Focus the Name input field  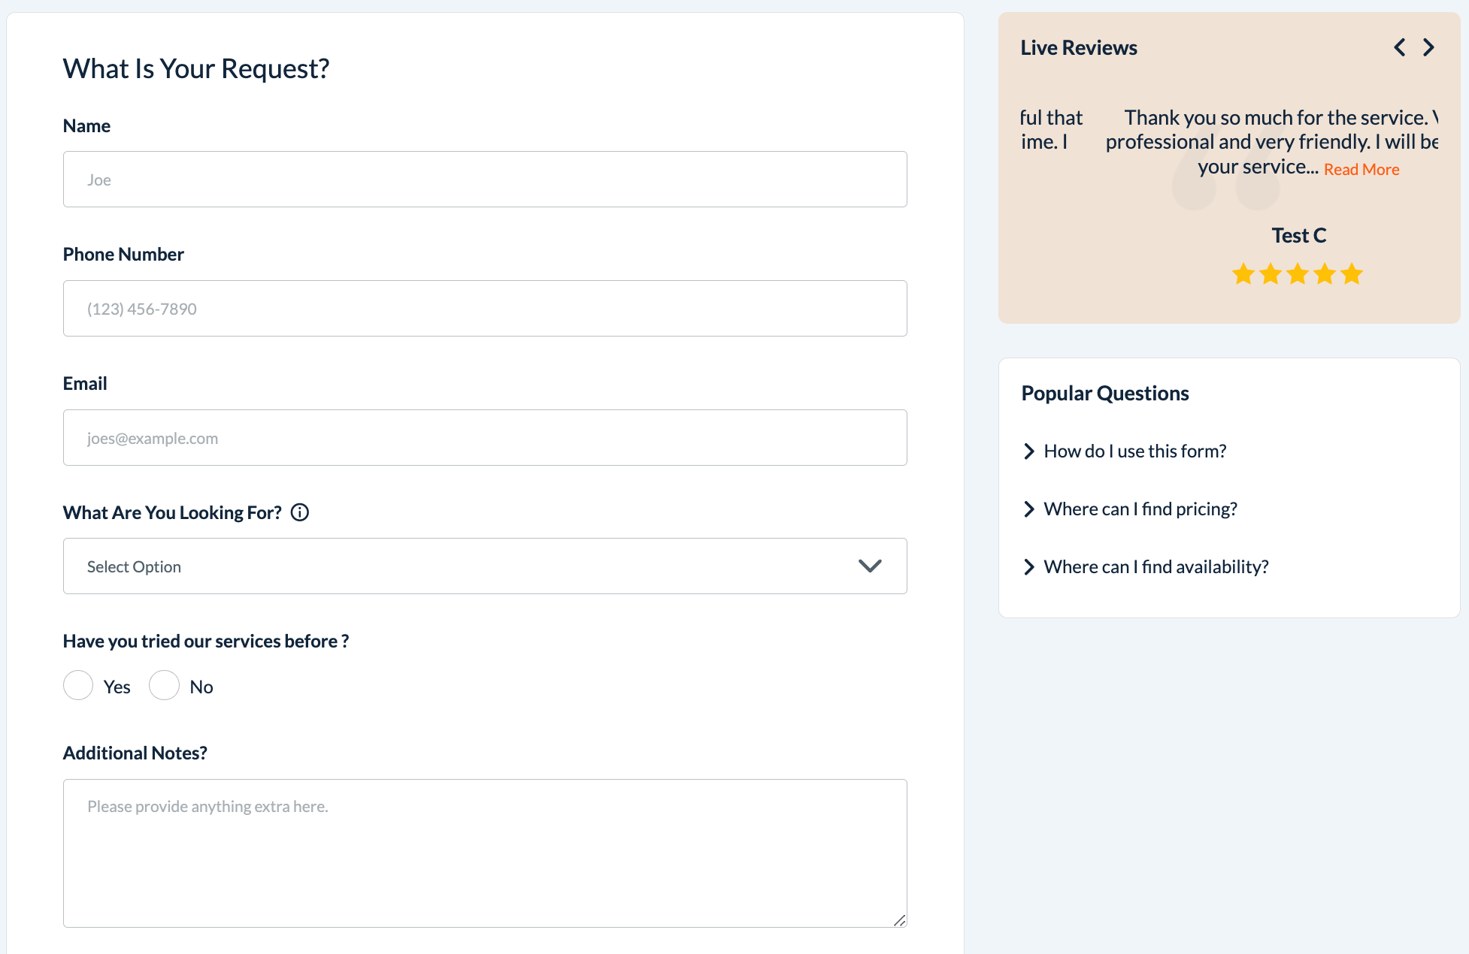click(x=485, y=180)
